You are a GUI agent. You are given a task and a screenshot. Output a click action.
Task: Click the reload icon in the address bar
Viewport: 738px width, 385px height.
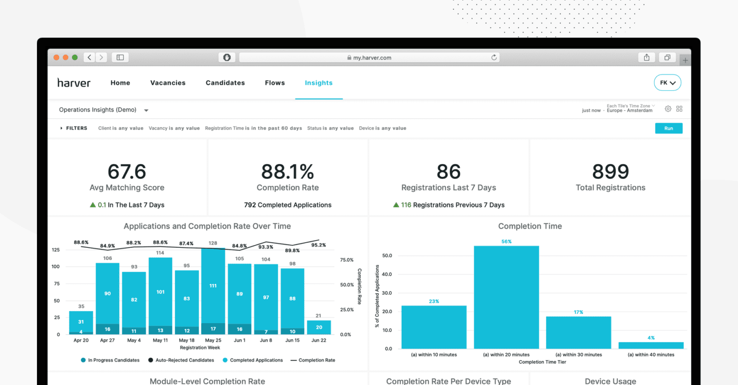[x=494, y=57]
